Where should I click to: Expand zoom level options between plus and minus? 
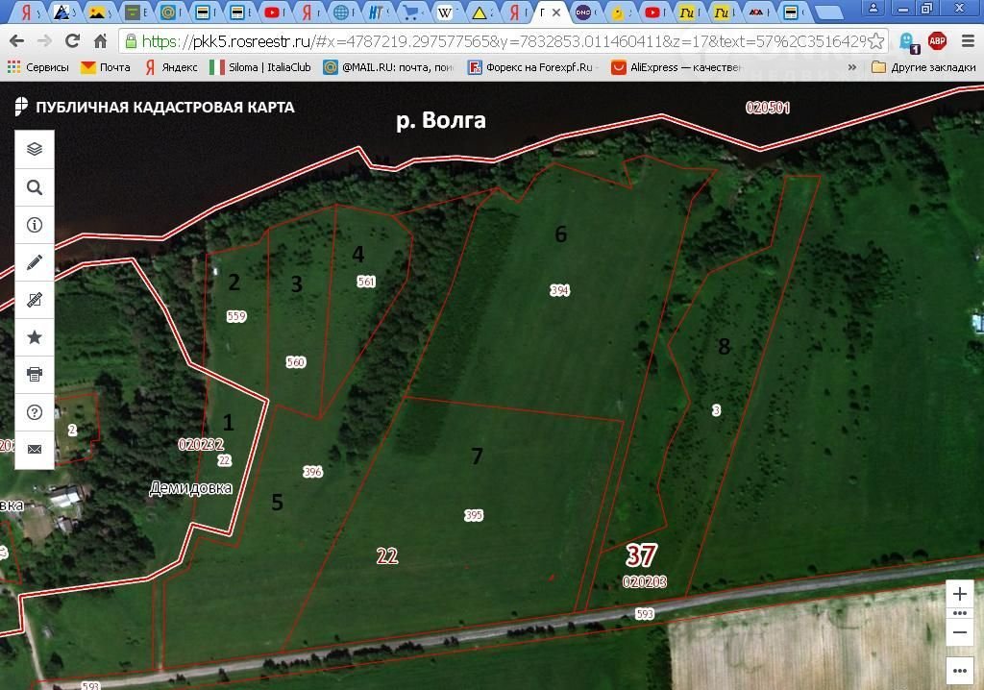click(x=959, y=613)
